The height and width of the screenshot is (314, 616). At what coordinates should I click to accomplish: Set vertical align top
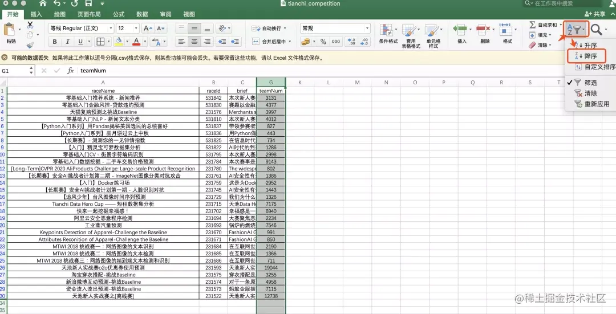(181, 28)
